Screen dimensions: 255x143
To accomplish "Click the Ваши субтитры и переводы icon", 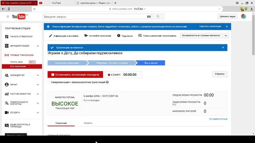I will pyautogui.click(x=7, y=126).
